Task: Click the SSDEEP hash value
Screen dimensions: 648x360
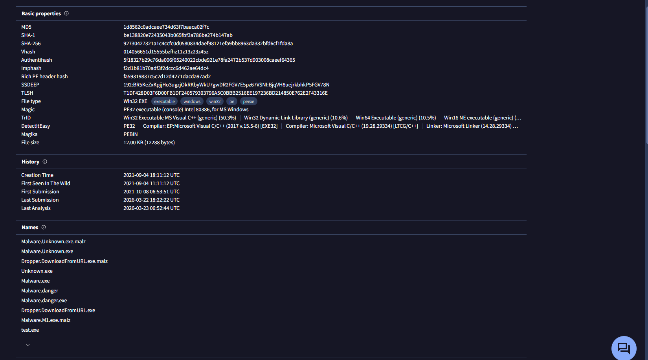Action: click(x=226, y=85)
